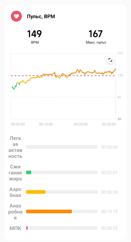The width and height of the screenshot is (131, 242).
Task: Tap the red heart pulse icon
Action: point(16,16)
